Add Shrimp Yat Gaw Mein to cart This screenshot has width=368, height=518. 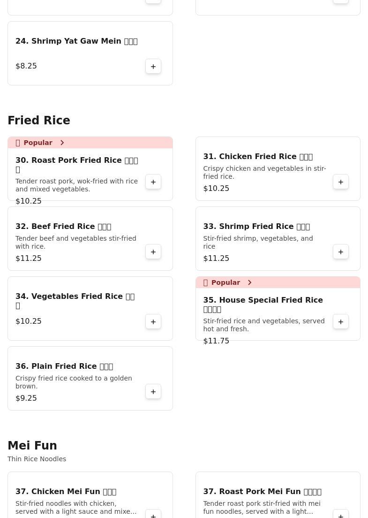153,66
